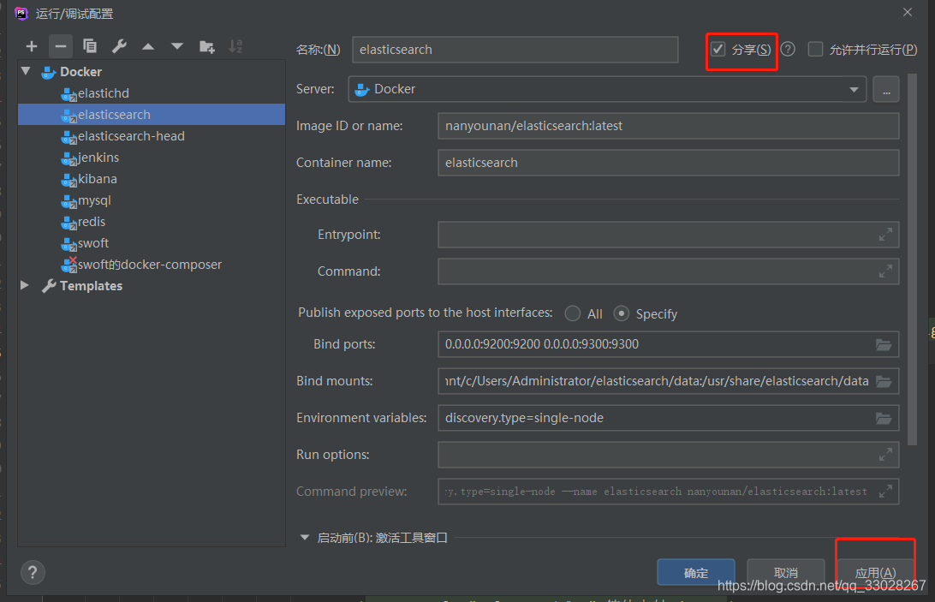Close the run/debug configuration dialog
935x602 pixels.
908,12
